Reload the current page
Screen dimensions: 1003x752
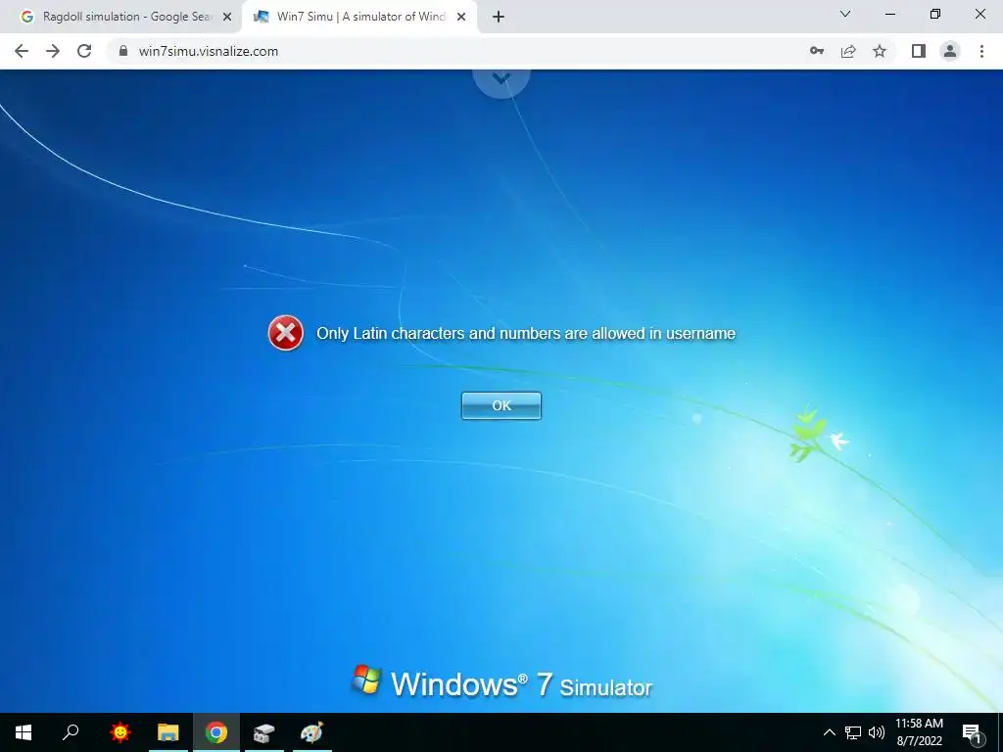(84, 51)
